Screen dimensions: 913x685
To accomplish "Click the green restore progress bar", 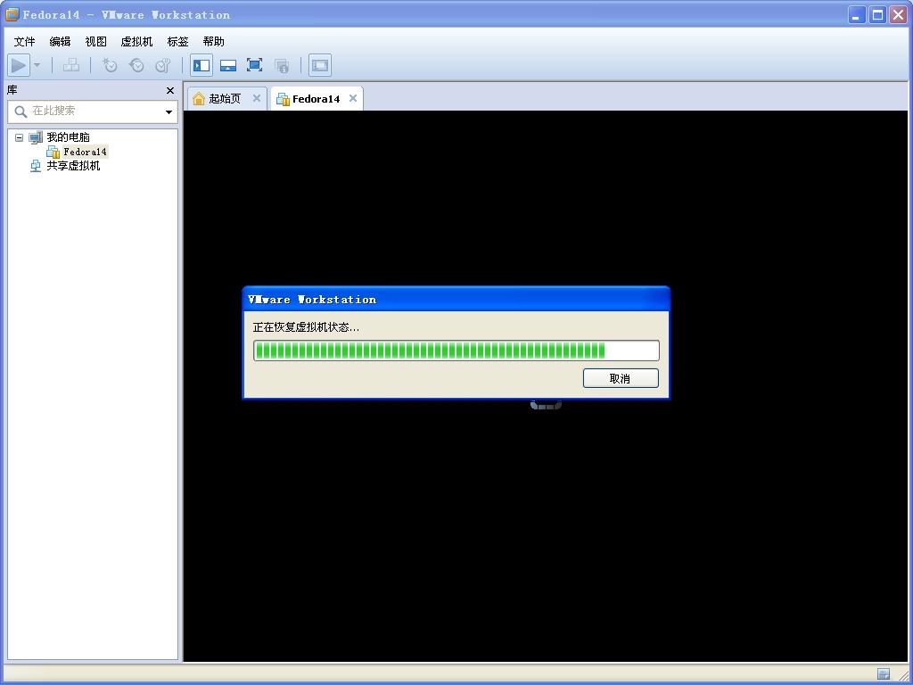I will click(456, 351).
